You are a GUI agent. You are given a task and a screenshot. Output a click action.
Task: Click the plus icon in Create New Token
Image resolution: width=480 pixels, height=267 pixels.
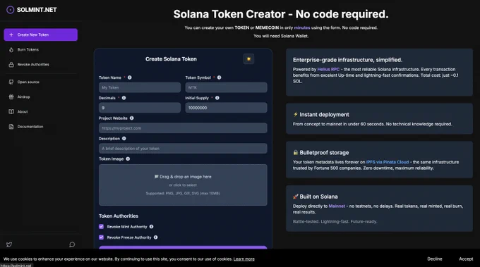(11, 35)
